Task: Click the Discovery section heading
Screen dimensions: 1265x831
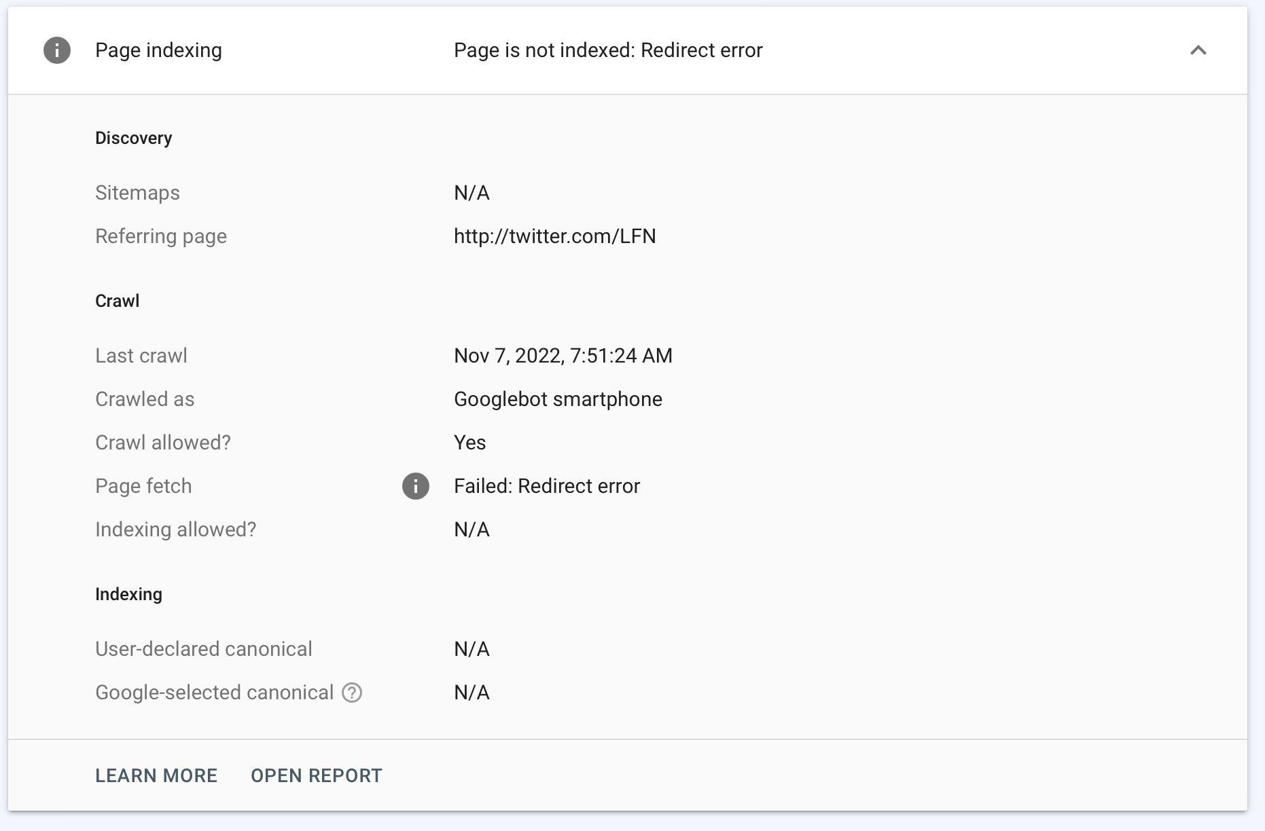Action: pos(133,138)
